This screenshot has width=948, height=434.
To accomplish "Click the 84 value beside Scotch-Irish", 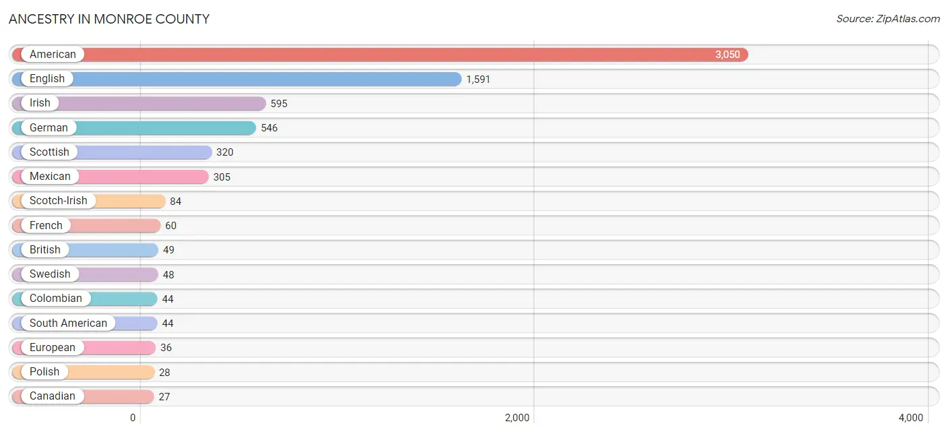I will [x=175, y=201].
